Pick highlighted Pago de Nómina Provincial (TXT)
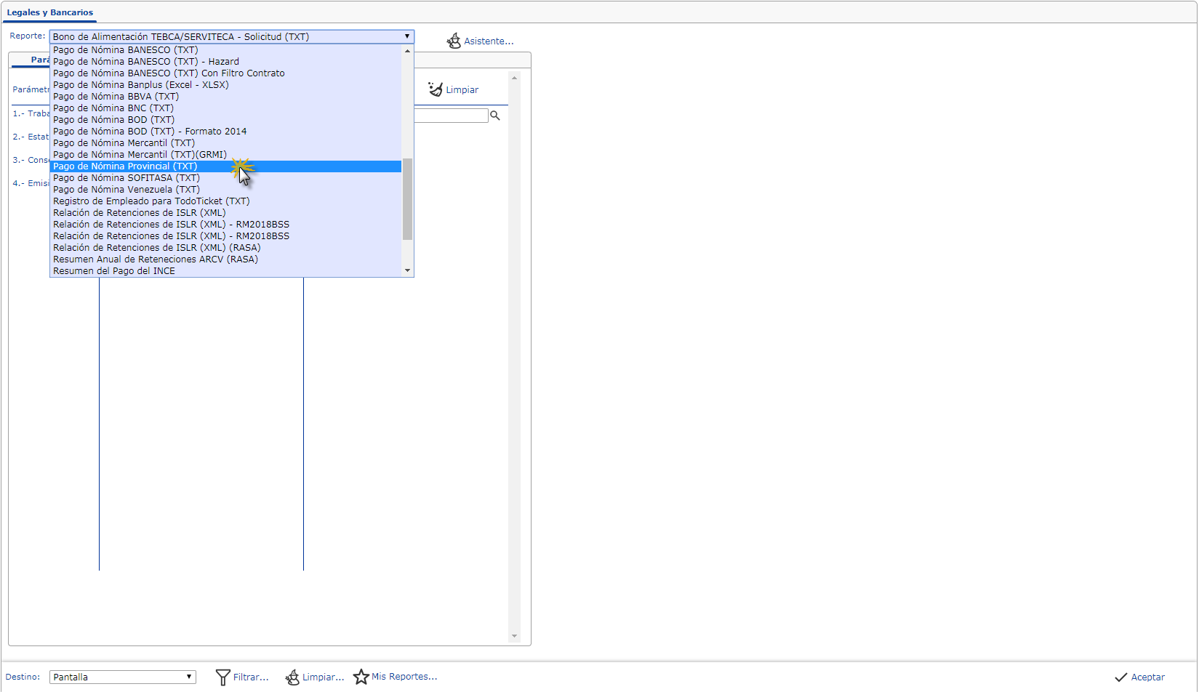The height and width of the screenshot is (692, 1199). pos(225,166)
